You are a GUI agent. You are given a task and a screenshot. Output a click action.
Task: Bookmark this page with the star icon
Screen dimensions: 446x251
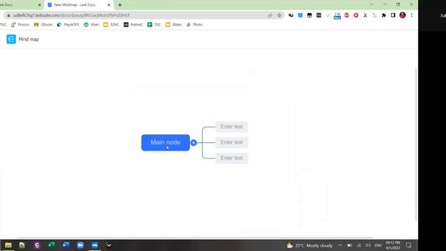tap(279, 15)
